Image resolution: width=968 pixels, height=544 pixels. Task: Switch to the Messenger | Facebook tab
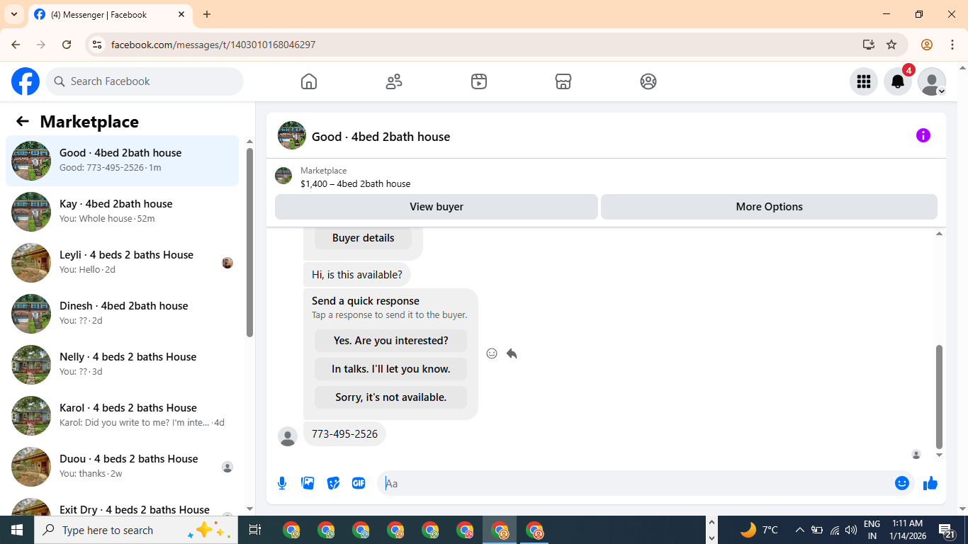tap(110, 15)
